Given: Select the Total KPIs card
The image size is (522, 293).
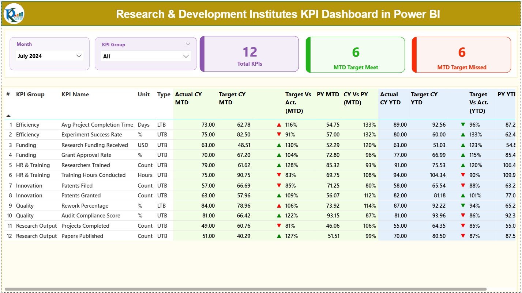Looking at the screenshot, I should [249, 54].
